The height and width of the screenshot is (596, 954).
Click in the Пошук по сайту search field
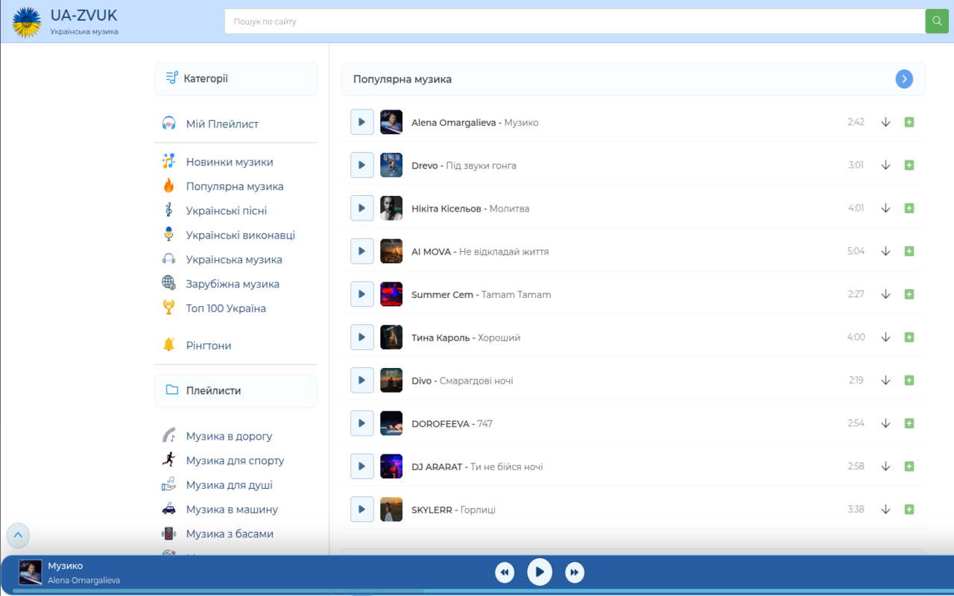tap(575, 22)
